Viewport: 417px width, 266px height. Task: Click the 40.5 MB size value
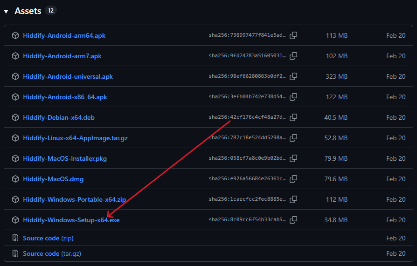[336, 117]
